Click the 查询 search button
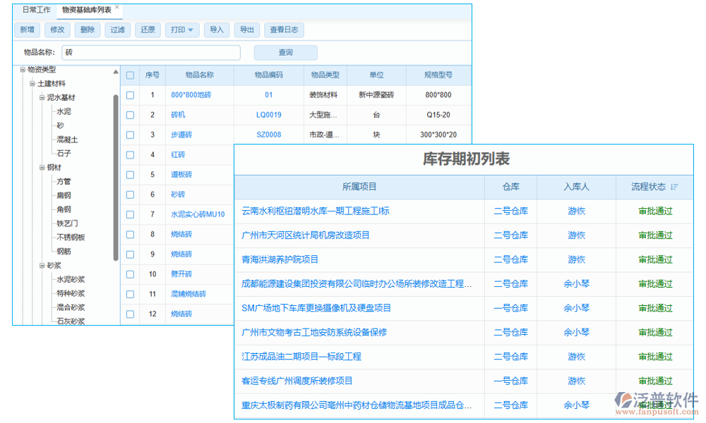Viewport: 706px width, 423px height. coord(285,52)
